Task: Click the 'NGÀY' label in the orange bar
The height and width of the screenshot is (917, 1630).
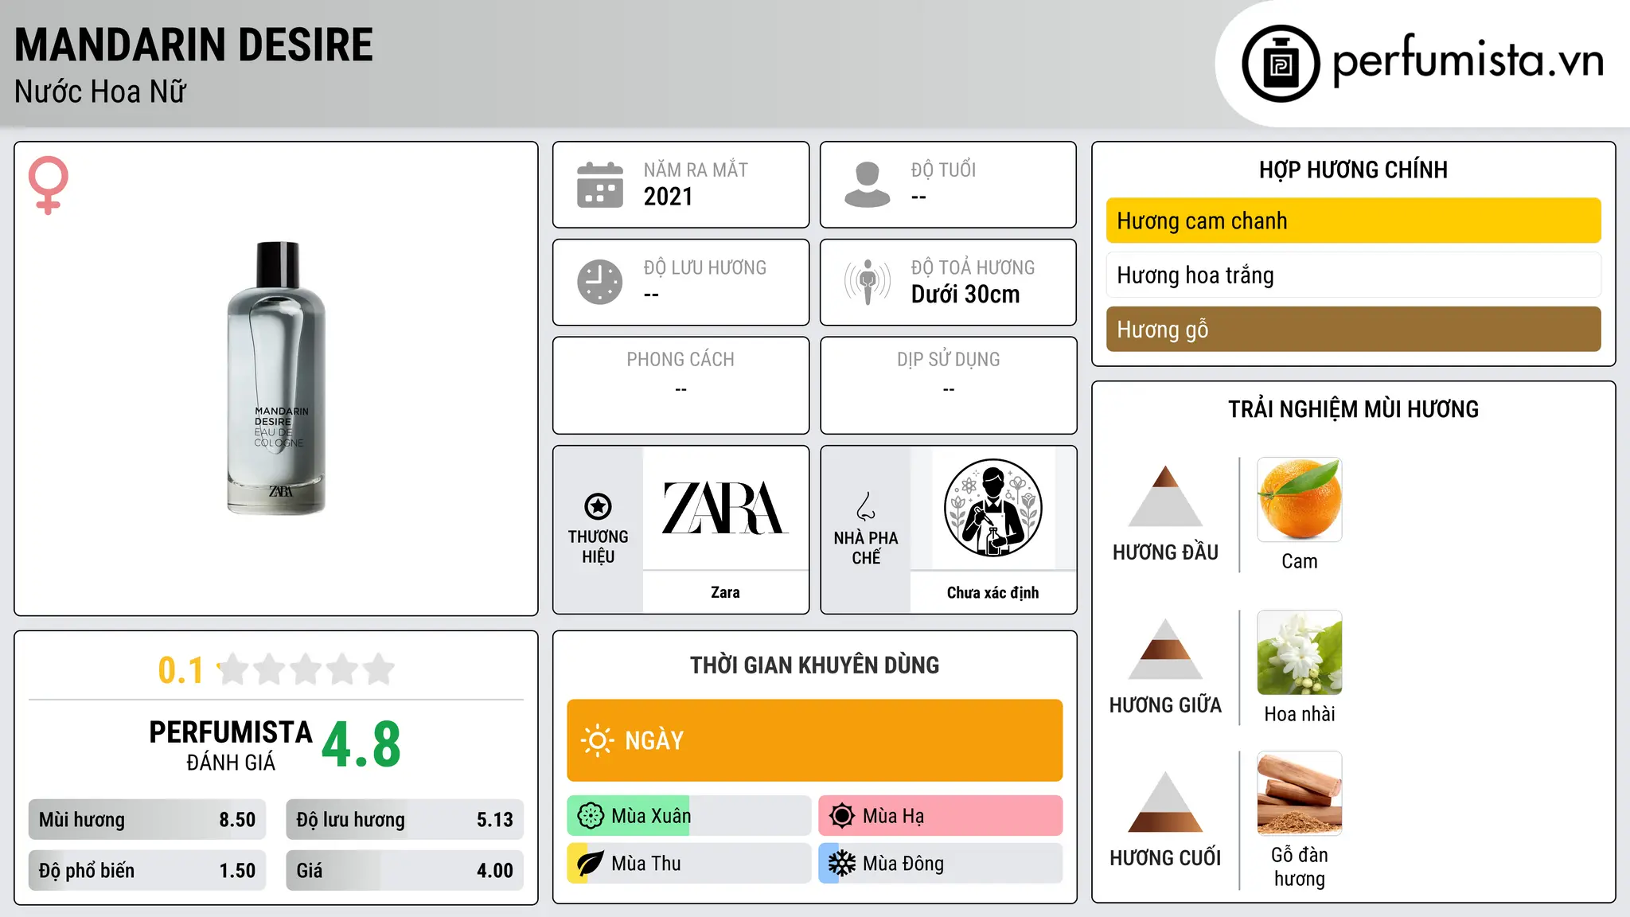Action: point(654,740)
